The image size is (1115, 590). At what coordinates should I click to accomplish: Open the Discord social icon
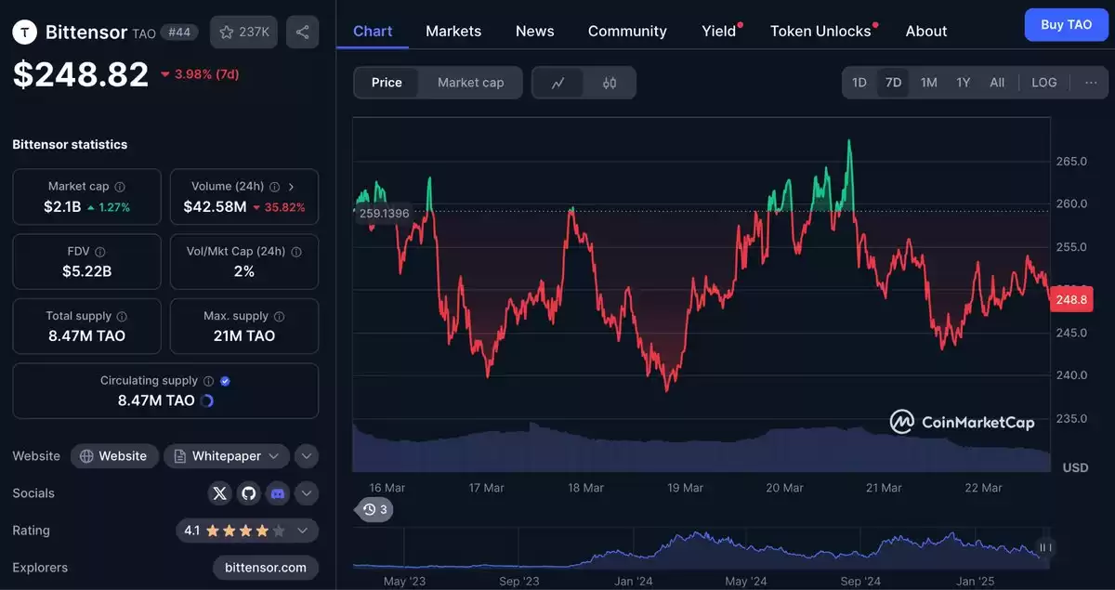click(277, 493)
